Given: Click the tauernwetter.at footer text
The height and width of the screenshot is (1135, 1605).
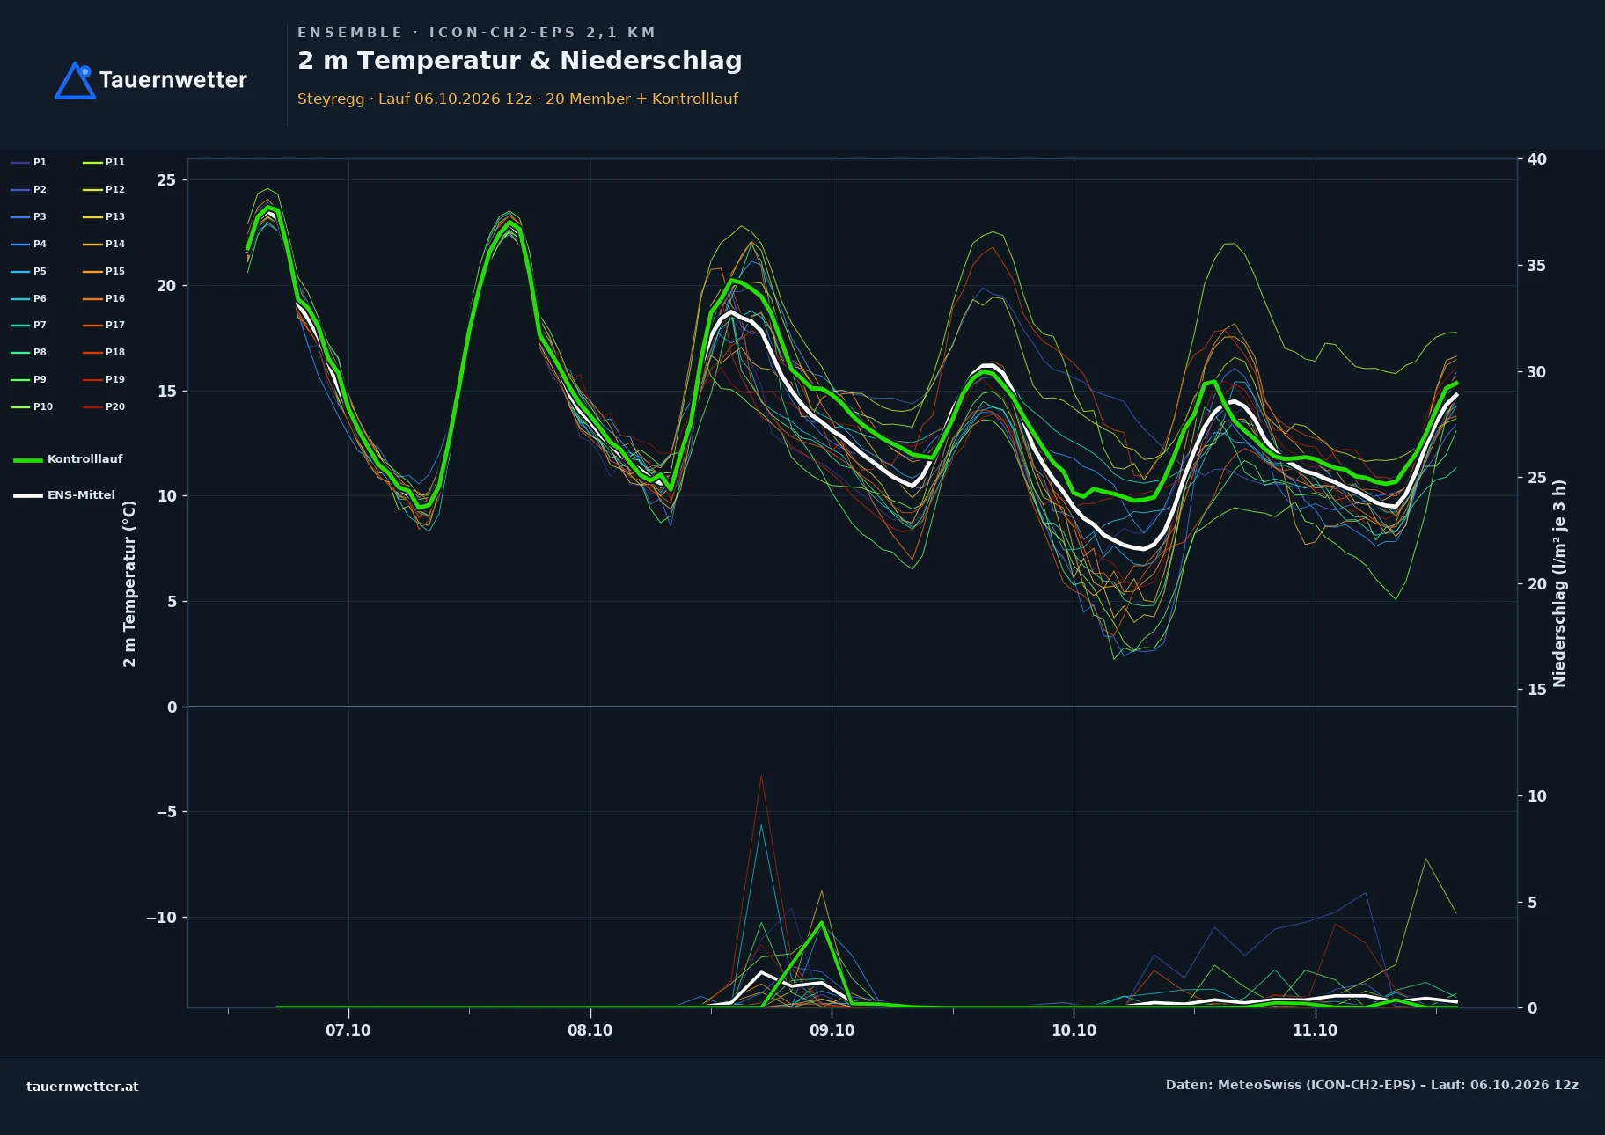Looking at the screenshot, I should [x=83, y=1087].
